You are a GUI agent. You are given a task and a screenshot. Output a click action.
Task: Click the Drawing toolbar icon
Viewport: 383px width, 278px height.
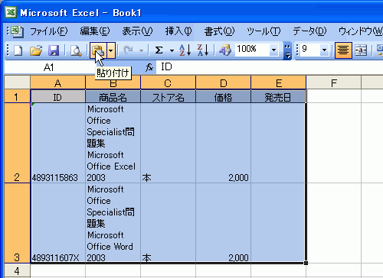coord(224,50)
